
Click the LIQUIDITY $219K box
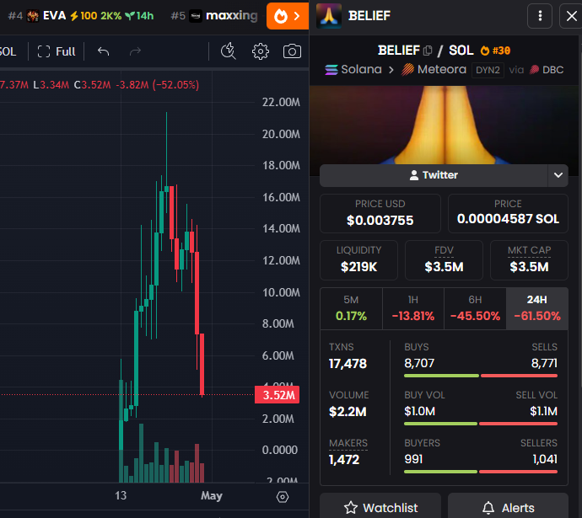[359, 260]
